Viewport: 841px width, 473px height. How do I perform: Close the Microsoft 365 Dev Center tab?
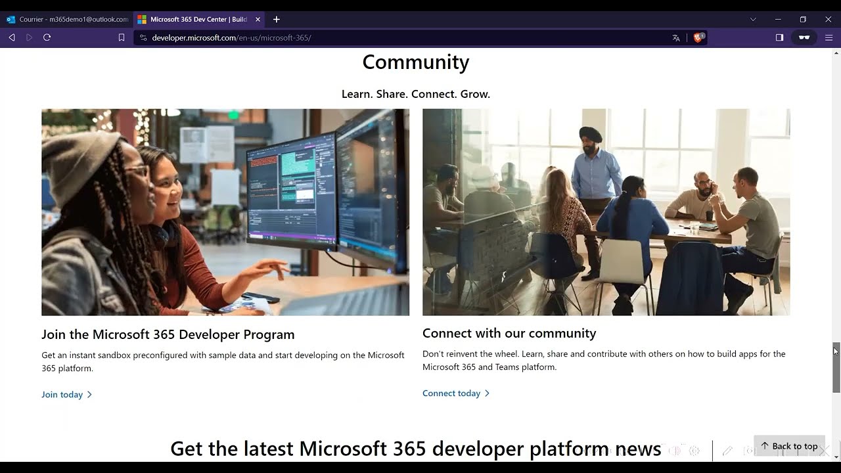pos(258,19)
